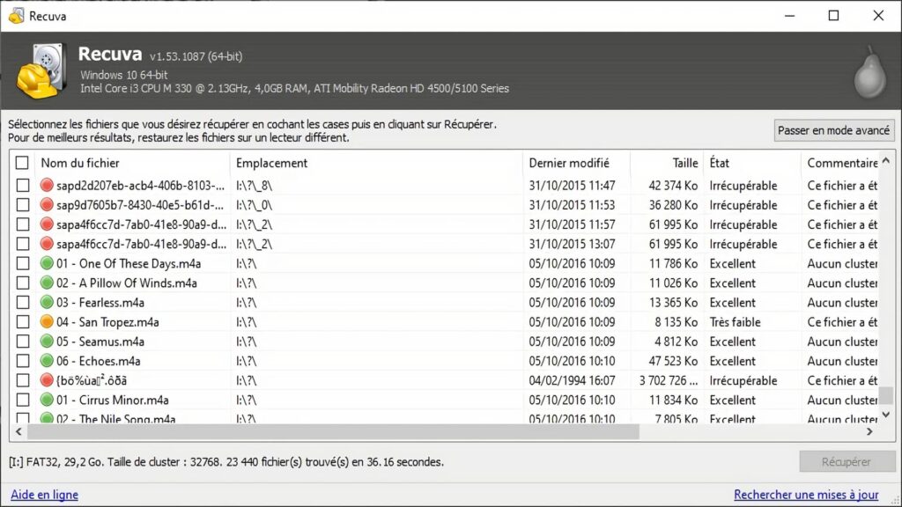Click the red status dot beside sapd2d207eb file
This screenshot has height=507, width=902.
click(x=48, y=186)
